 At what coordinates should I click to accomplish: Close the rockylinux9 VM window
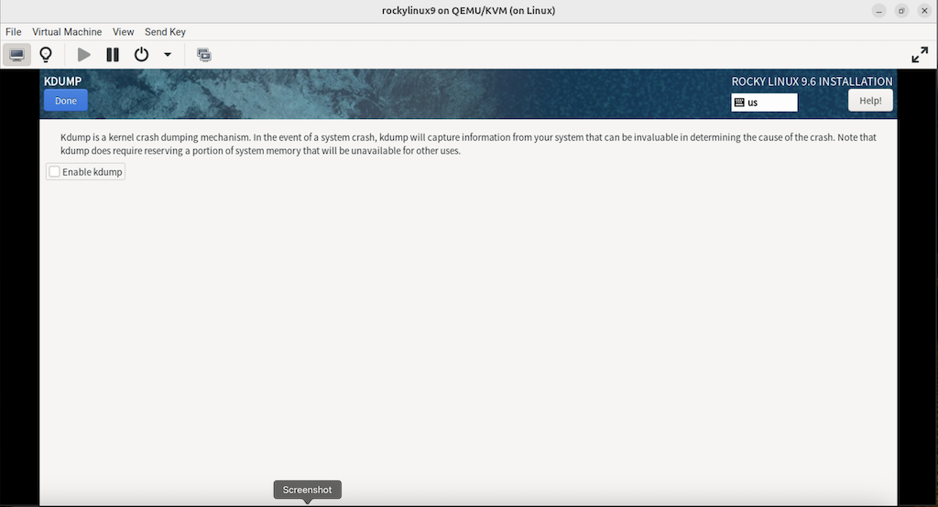point(924,11)
